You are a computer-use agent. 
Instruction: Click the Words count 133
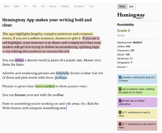coord(127,55)
